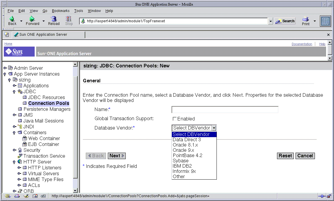
Task: Click the Next button
Action: point(117,156)
